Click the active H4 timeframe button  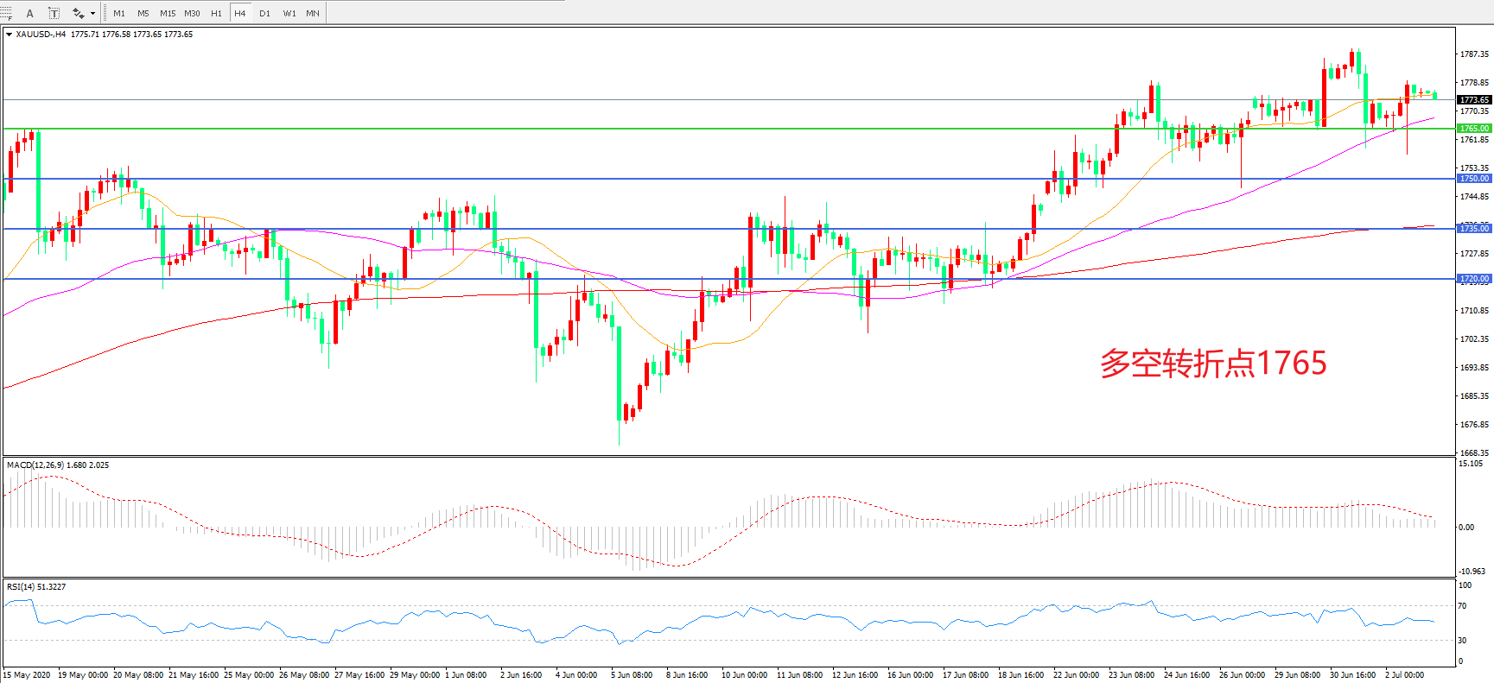(x=240, y=13)
